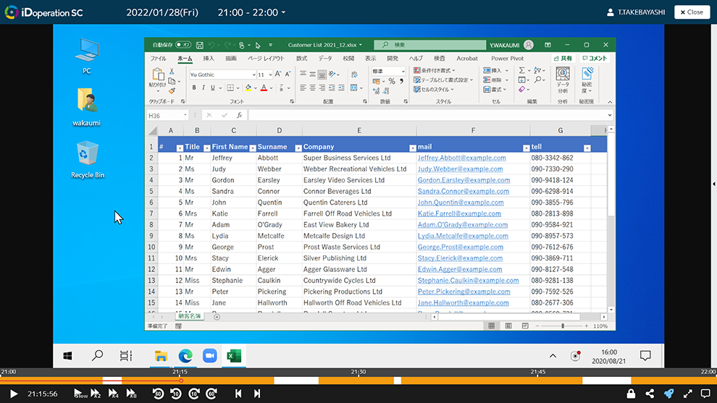Apply the yellow fill color bucket
This screenshot has height=403, width=717.
(x=248, y=88)
